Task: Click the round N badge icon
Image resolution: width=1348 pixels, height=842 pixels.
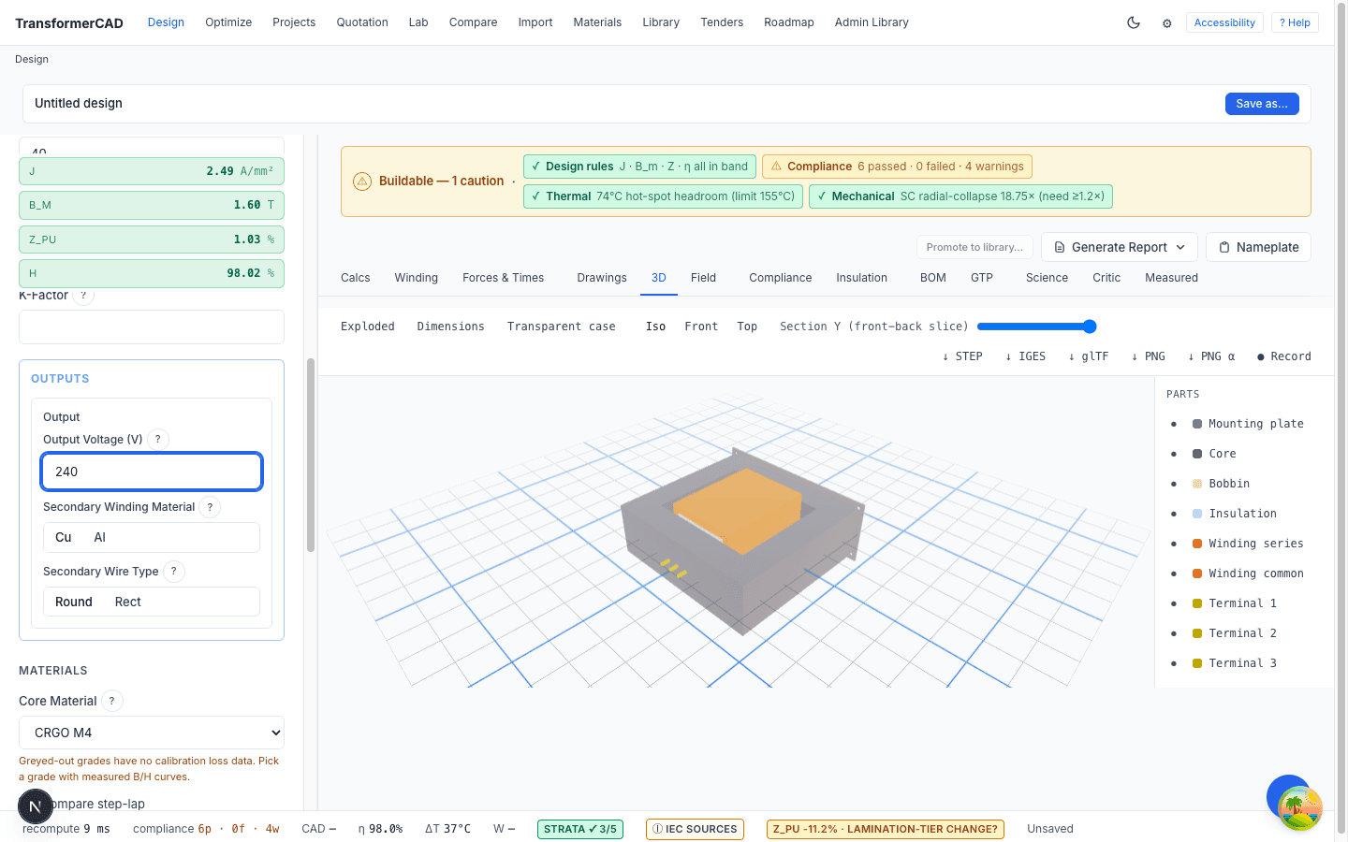Action: pyautogui.click(x=36, y=806)
